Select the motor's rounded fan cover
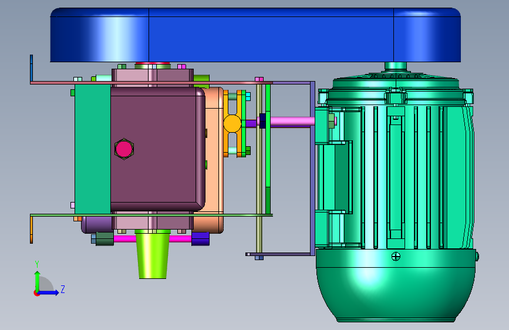The width and height of the screenshot is (509, 330). pos(395,285)
